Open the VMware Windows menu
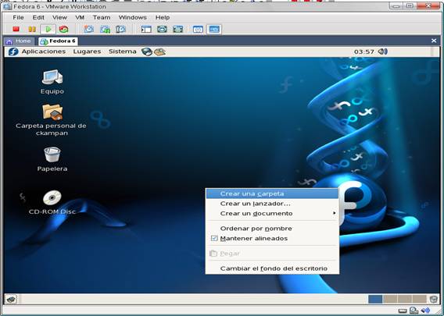 tap(133, 17)
